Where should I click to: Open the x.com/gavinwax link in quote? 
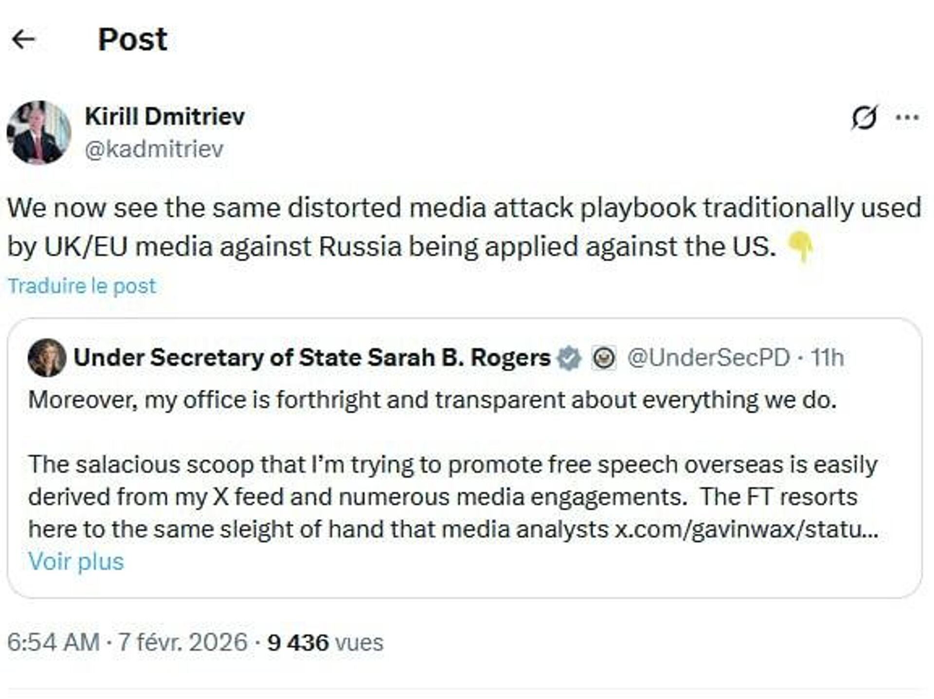tap(745, 529)
